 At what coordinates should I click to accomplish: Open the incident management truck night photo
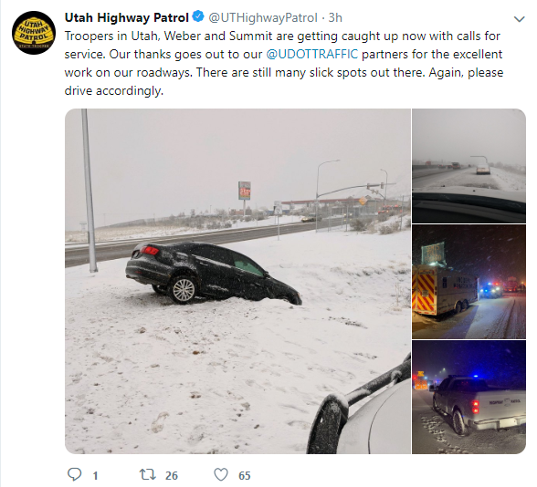(469, 282)
